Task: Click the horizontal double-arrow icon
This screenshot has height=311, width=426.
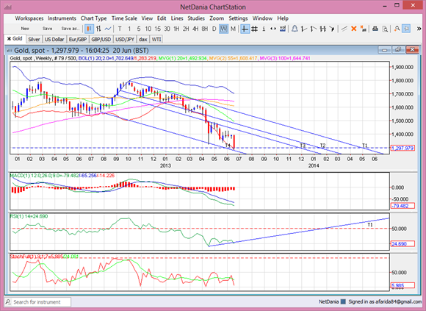Action: pyautogui.click(x=273, y=29)
